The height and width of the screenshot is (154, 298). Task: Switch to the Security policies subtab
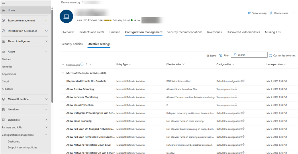[x=72, y=44]
